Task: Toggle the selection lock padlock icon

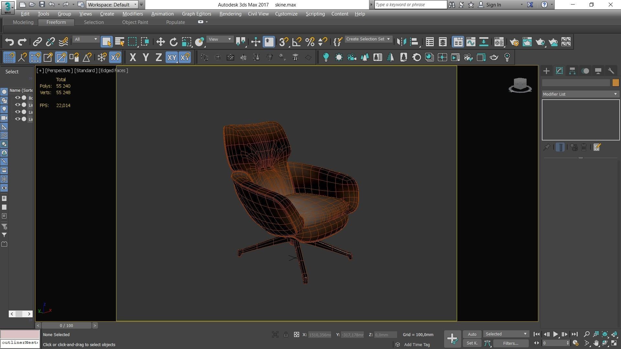Action: click(x=286, y=334)
